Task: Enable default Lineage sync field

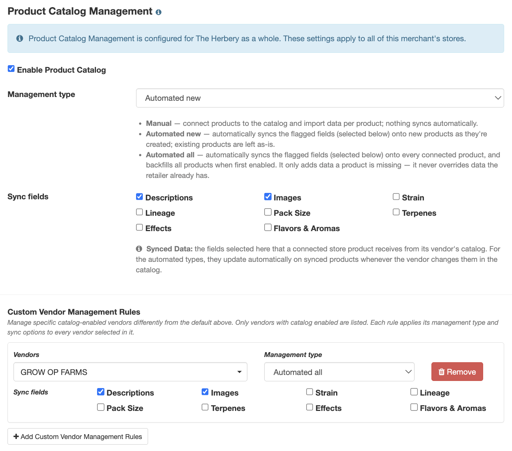Action: (139, 212)
